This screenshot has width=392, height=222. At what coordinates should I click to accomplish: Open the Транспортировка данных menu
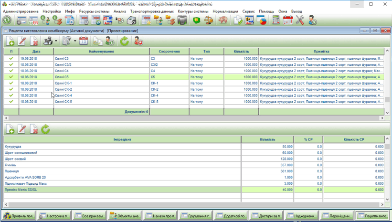[152, 11]
